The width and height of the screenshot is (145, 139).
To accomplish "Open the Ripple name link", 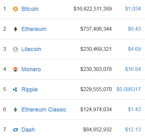I will click(x=30, y=90).
